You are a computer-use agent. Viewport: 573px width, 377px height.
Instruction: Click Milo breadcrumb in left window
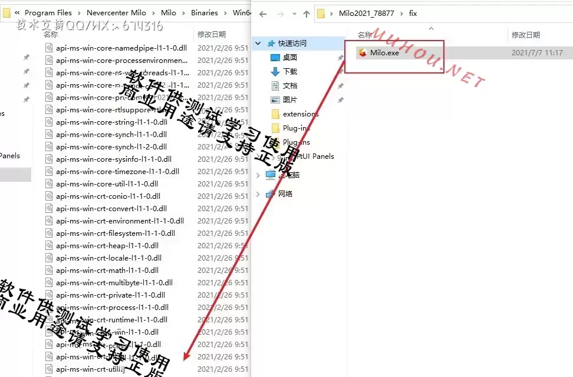pyautogui.click(x=169, y=13)
